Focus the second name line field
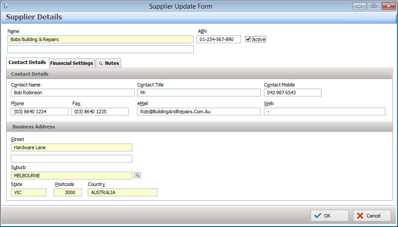398x227 pixels. tap(100, 49)
